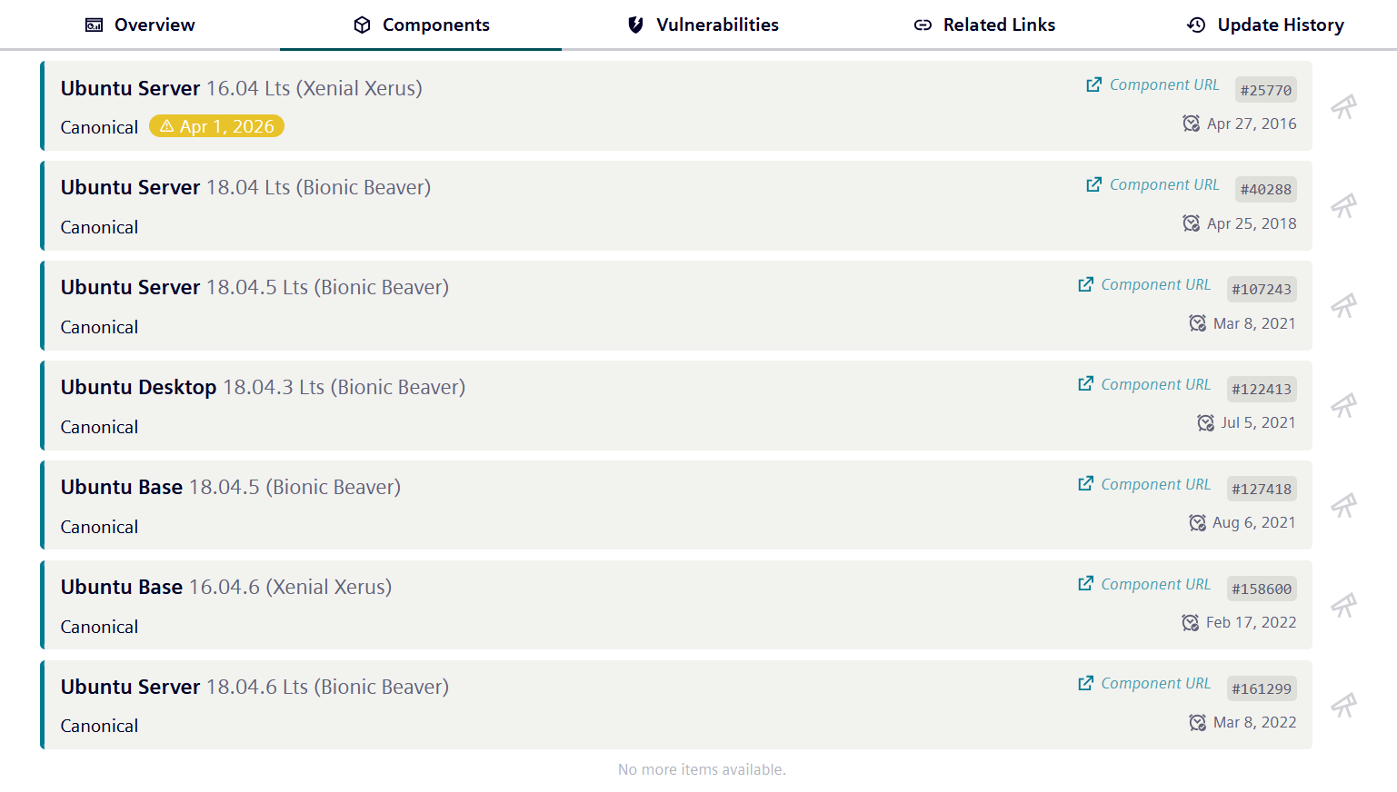The image size is (1397, 792).
Task: Click external link icon for component #40288
Action: 1094,184
